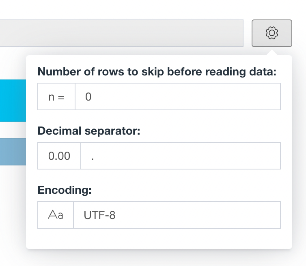Image resolution: width=306 pixels, height=266 pixels.
Task: Place cursor after the 0 value
Action: point(92,97)
